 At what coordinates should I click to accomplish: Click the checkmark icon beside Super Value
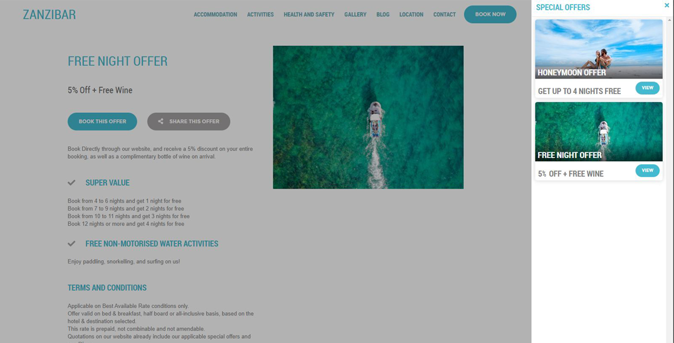tap(71, 182)
